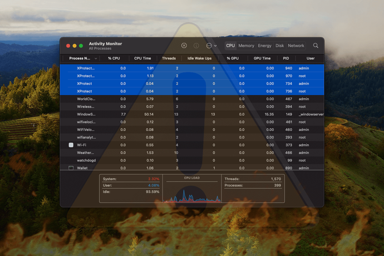Viewport: 384px width, 256px height.
Task: Sort by the Idle Wake Ups header
Action: [x=199, y=58]
